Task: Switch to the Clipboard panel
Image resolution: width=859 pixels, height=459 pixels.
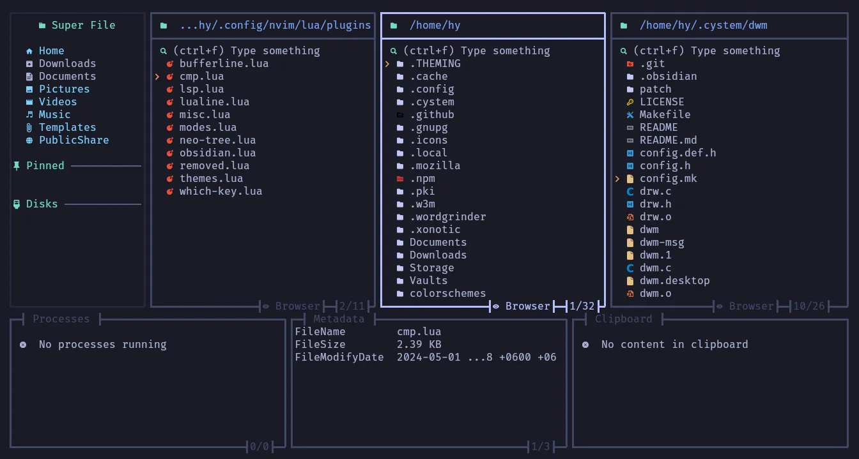Action: pyautogui.click(x=623, y=319)
